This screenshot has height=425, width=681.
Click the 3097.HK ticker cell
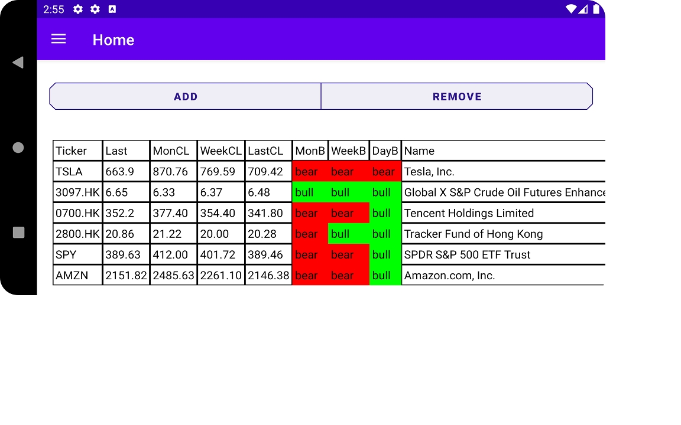78,192
